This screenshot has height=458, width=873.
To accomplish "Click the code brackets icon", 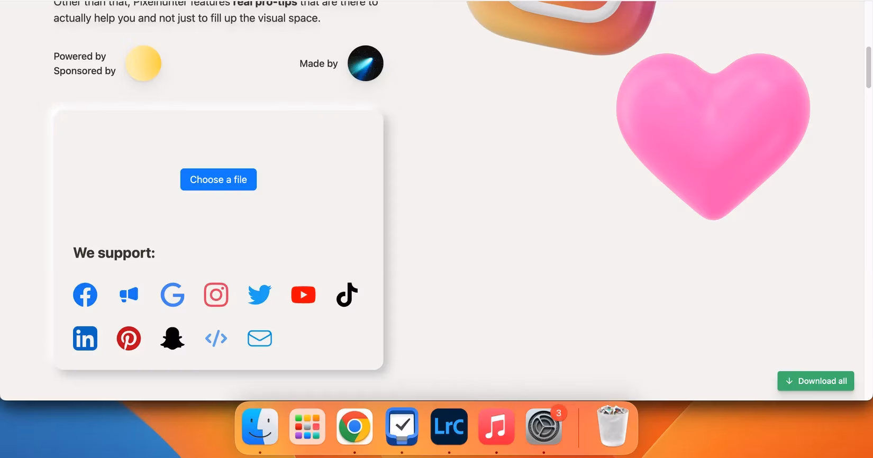I will point(216,338).
